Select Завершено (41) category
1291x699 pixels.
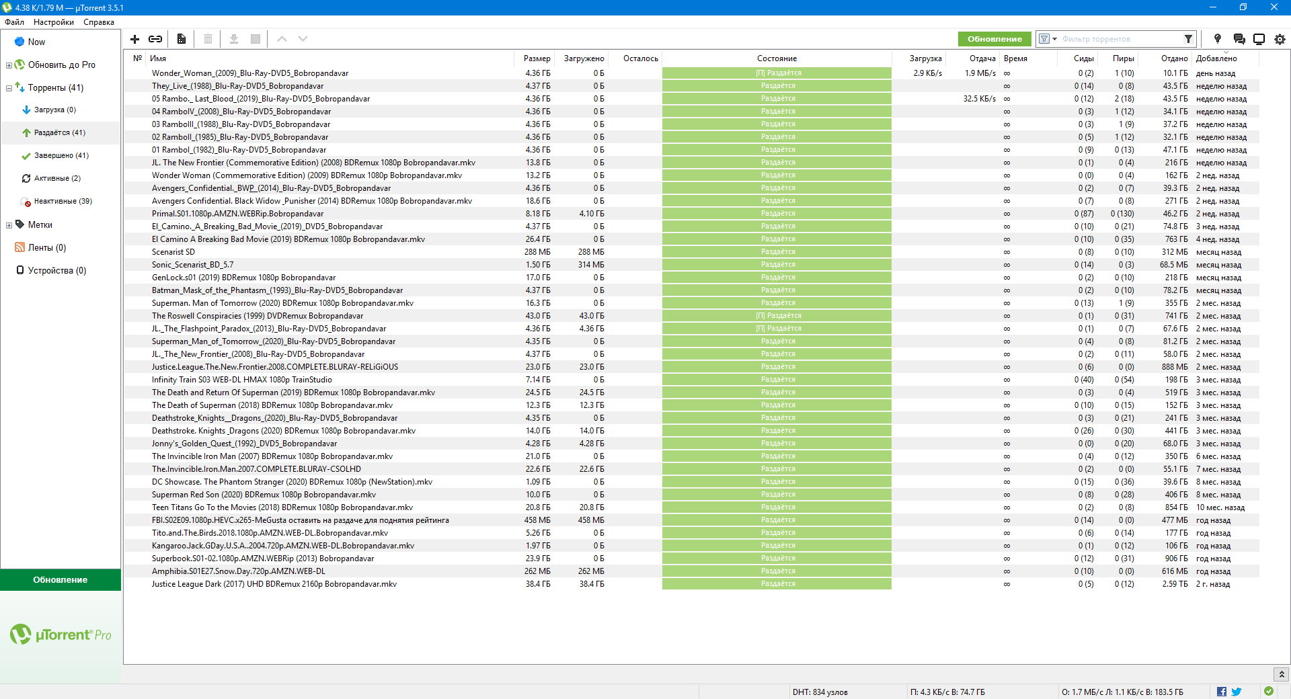61,155
